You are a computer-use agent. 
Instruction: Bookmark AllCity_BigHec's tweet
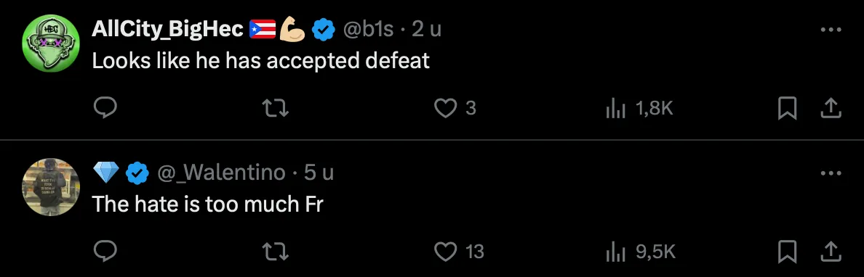pos(788,108)
